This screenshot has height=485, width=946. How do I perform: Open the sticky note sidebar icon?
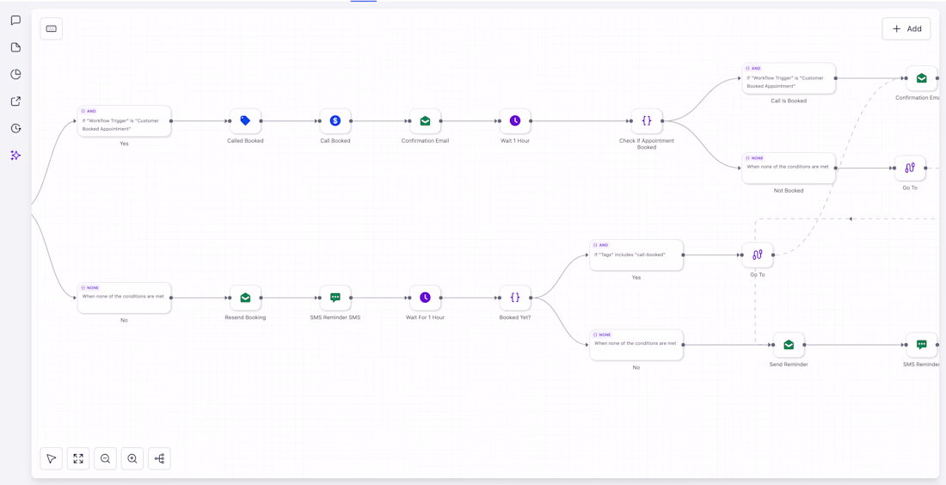pos(16,47)
